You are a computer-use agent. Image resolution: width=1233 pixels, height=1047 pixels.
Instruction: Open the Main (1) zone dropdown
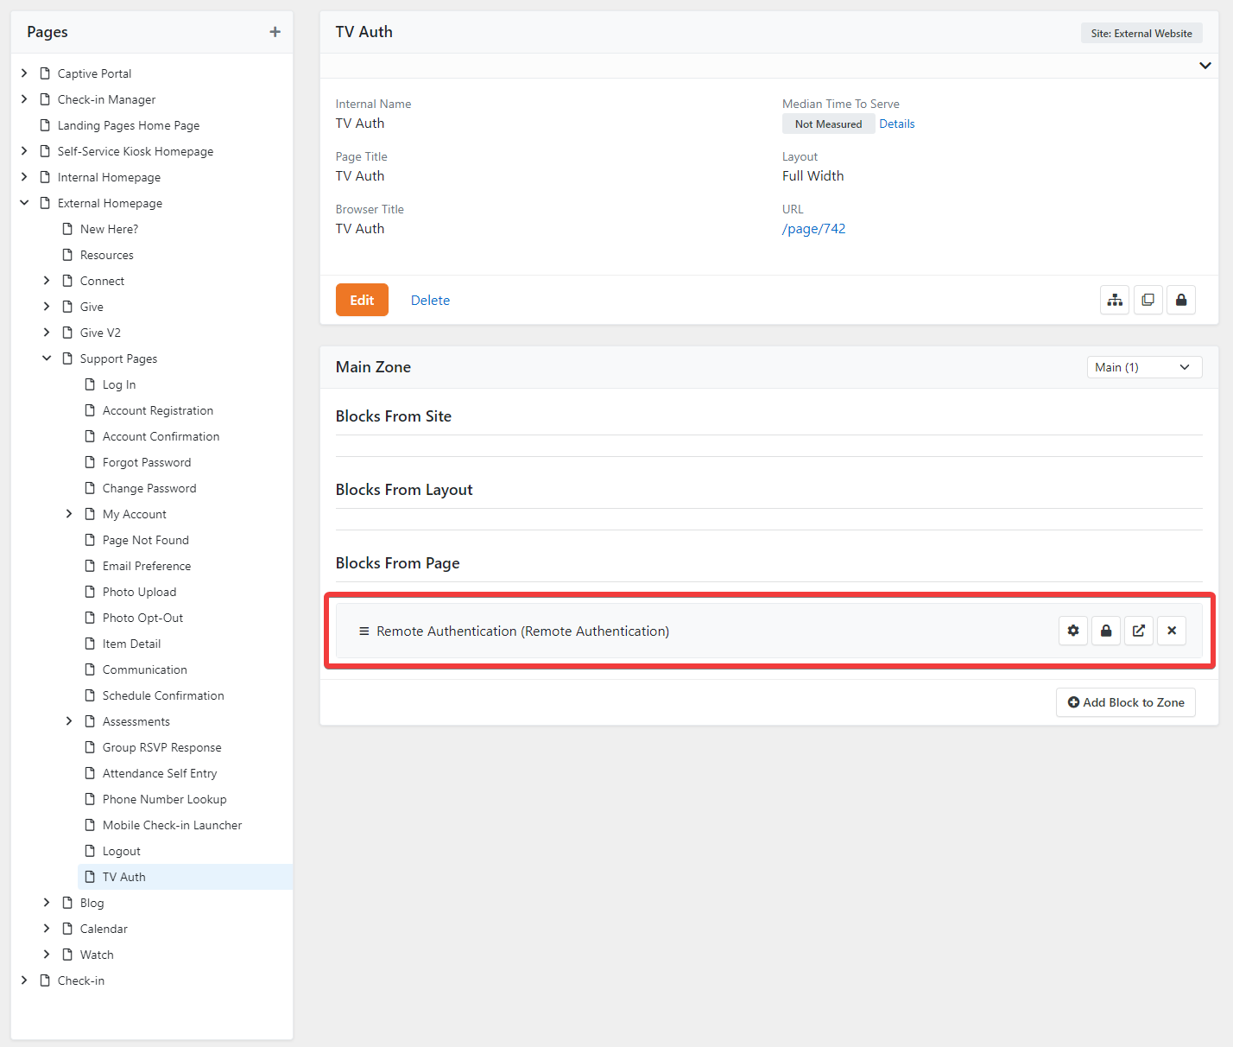pyautogui.click(x=1143, y=367)
